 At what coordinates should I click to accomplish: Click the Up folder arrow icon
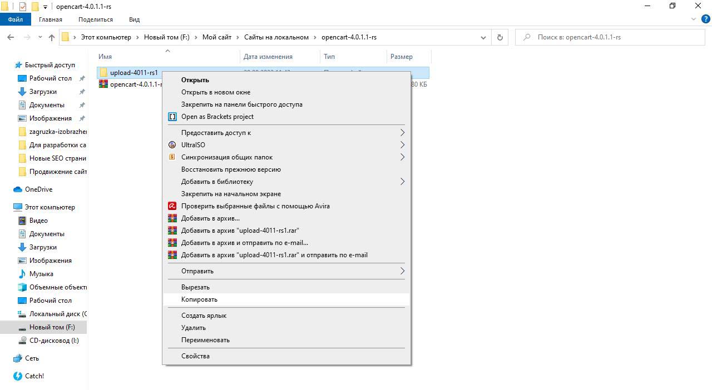52,37
